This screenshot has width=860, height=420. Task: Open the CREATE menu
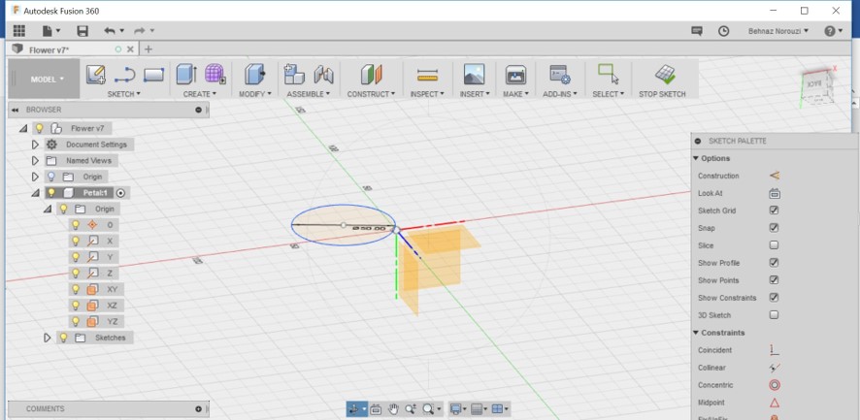coord(200,94)
